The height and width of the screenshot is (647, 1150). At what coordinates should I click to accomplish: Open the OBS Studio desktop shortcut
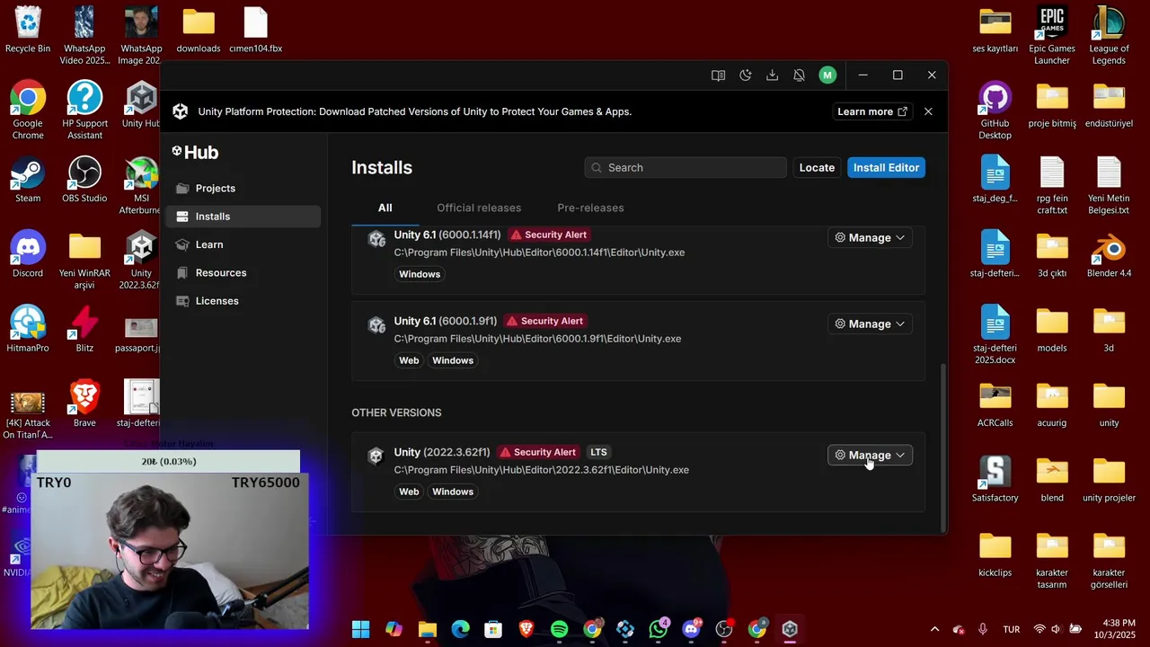tap(84, 180)
